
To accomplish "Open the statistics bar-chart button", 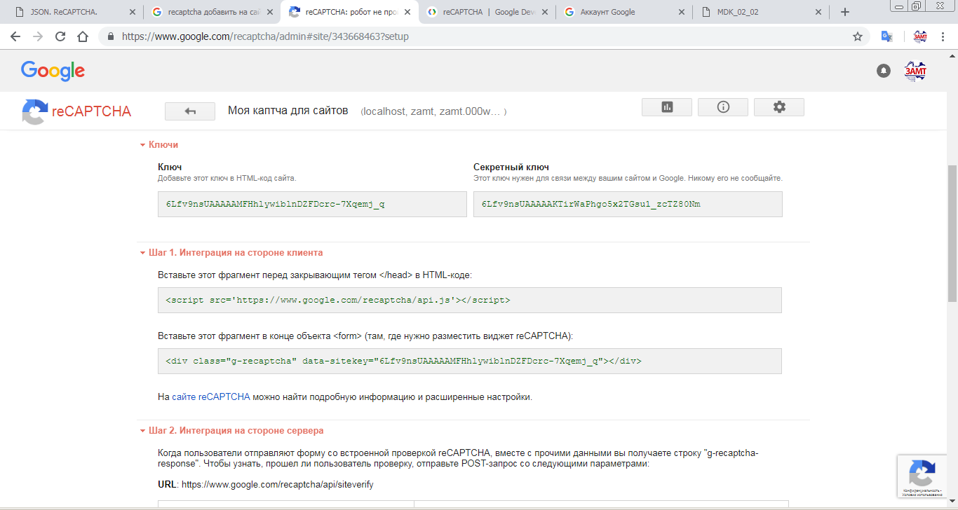I will point(667,107).
